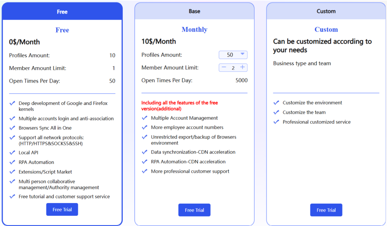
Task: Click the checkmark beside Professional customized service
Action: (x=277, y=122)
